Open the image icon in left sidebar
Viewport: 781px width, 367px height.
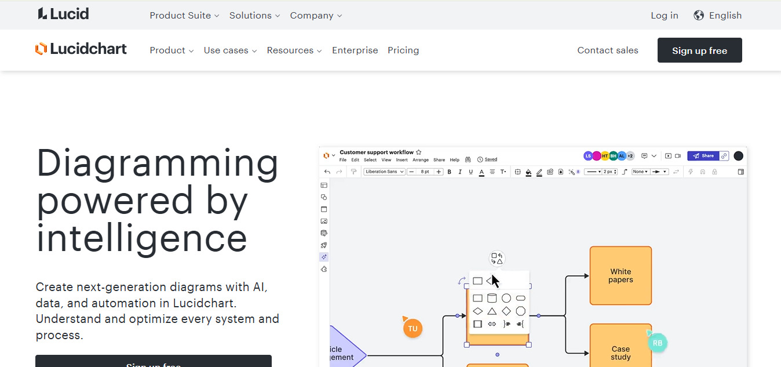tap(324, 221)
